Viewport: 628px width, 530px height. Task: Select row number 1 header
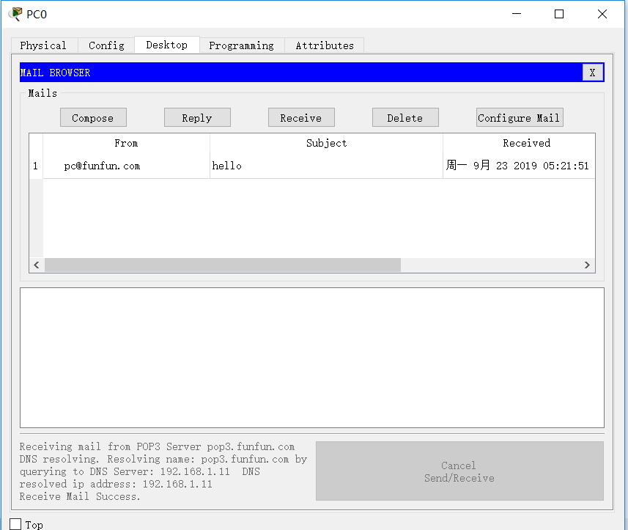(x=36, y=166)
